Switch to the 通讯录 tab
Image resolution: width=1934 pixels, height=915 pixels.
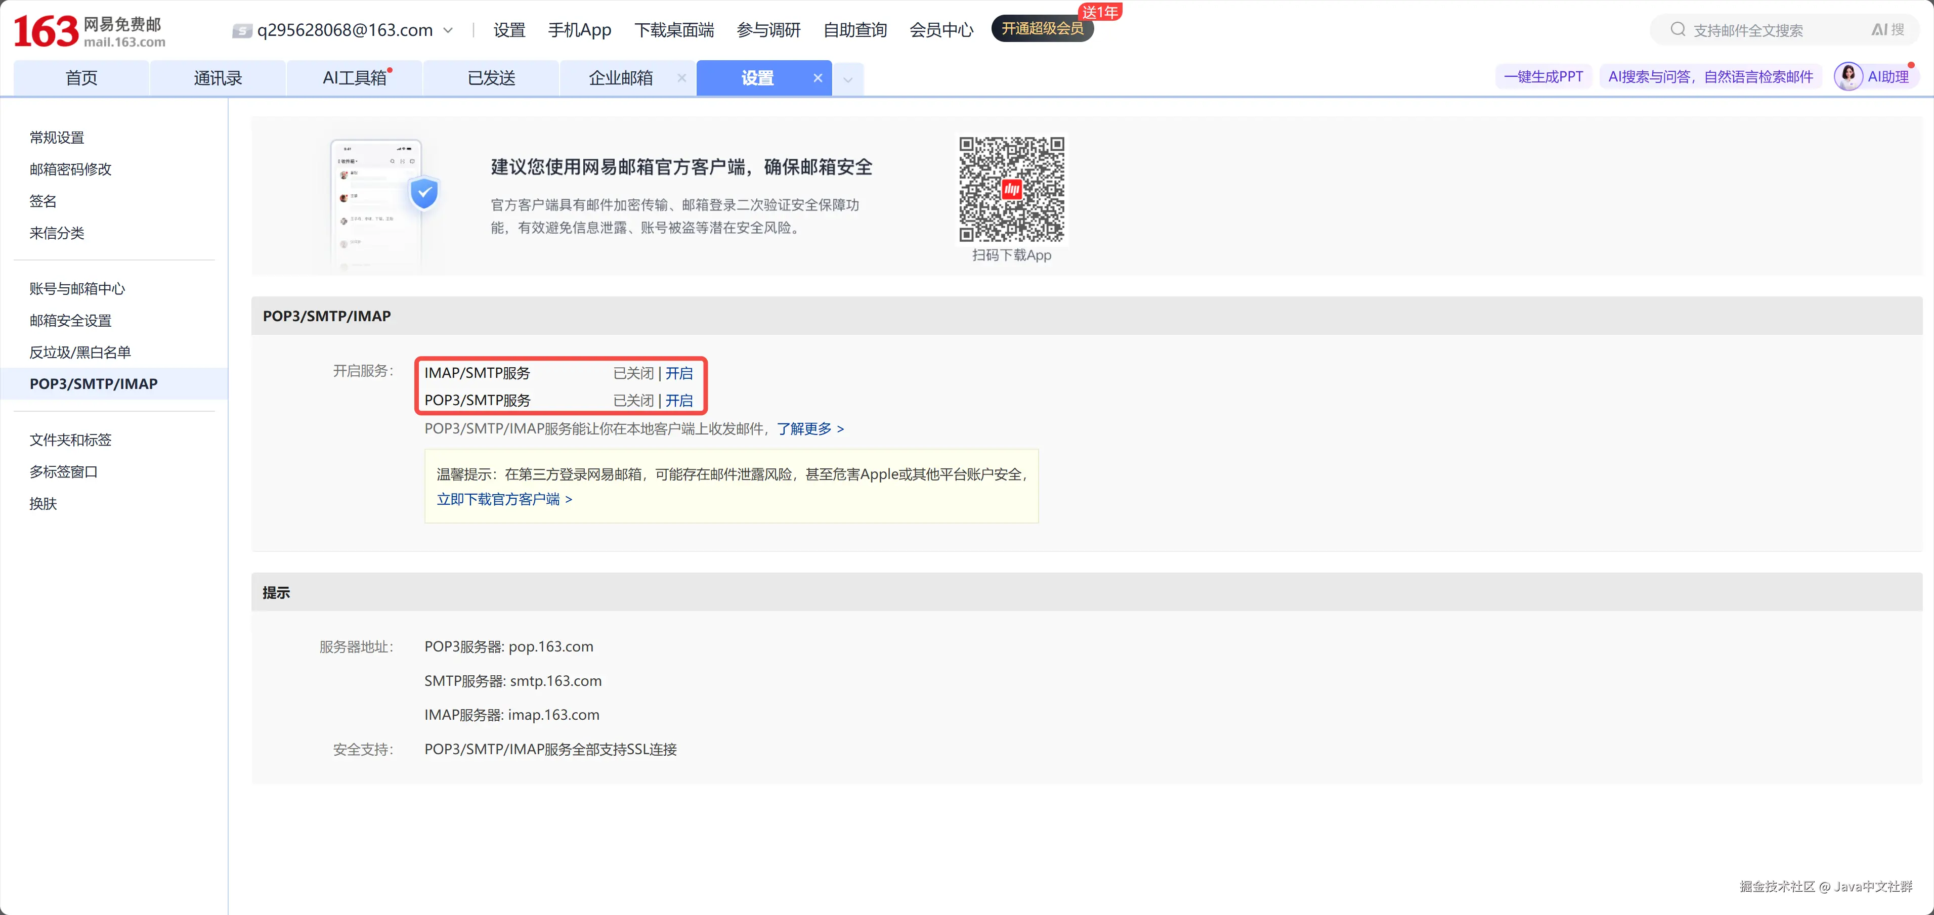pyautogui.click(x=218, y=78)
